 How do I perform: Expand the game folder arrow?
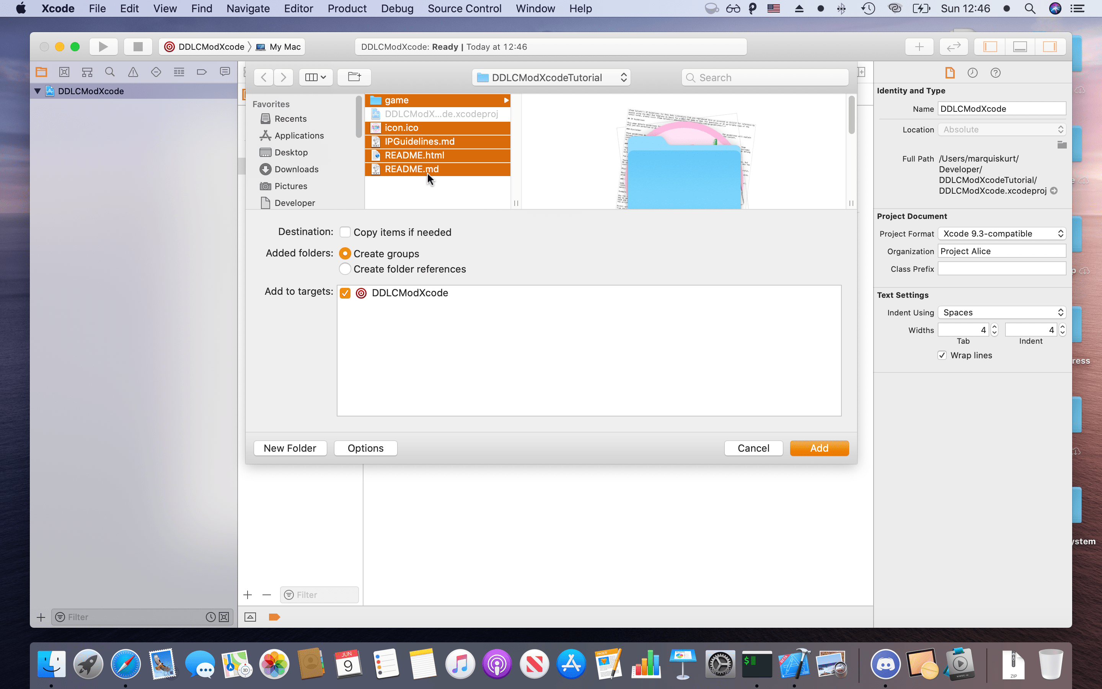click(506, 100)
